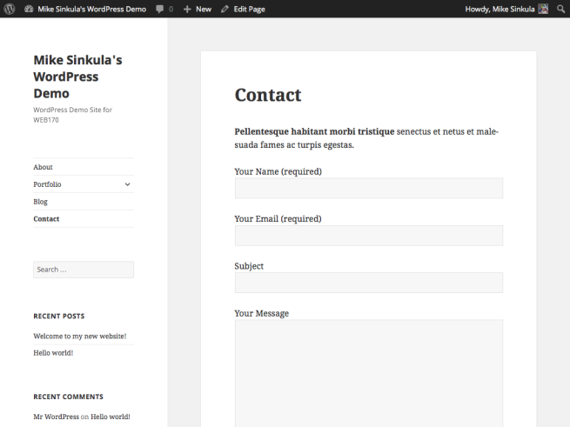Screen dimensions: 570x427
Task: Open the WordPress logo menu
Action: 10,9
